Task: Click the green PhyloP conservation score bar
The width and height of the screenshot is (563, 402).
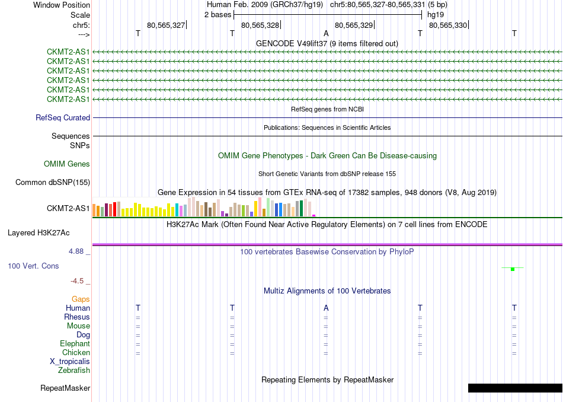Action: [513, 269]
